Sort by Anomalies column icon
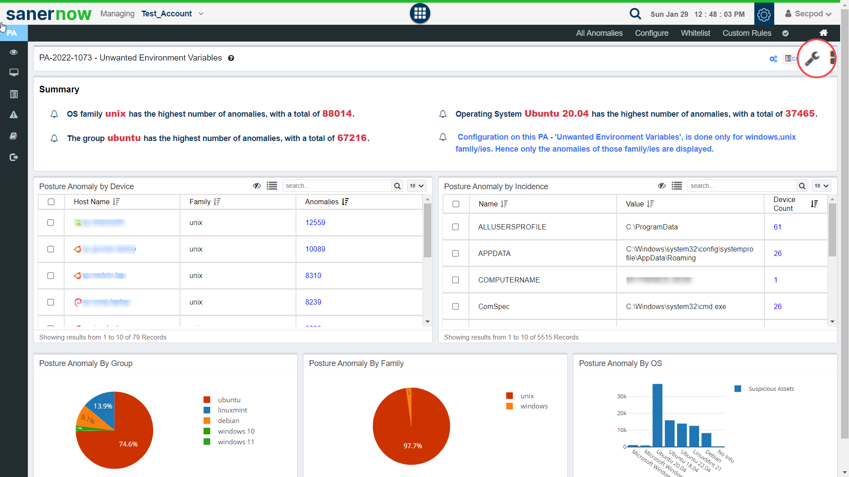 (345, 202)
